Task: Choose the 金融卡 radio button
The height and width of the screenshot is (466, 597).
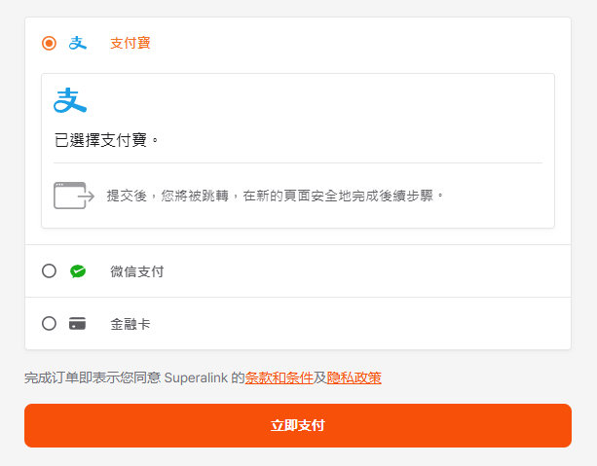Action: point(49,324)
